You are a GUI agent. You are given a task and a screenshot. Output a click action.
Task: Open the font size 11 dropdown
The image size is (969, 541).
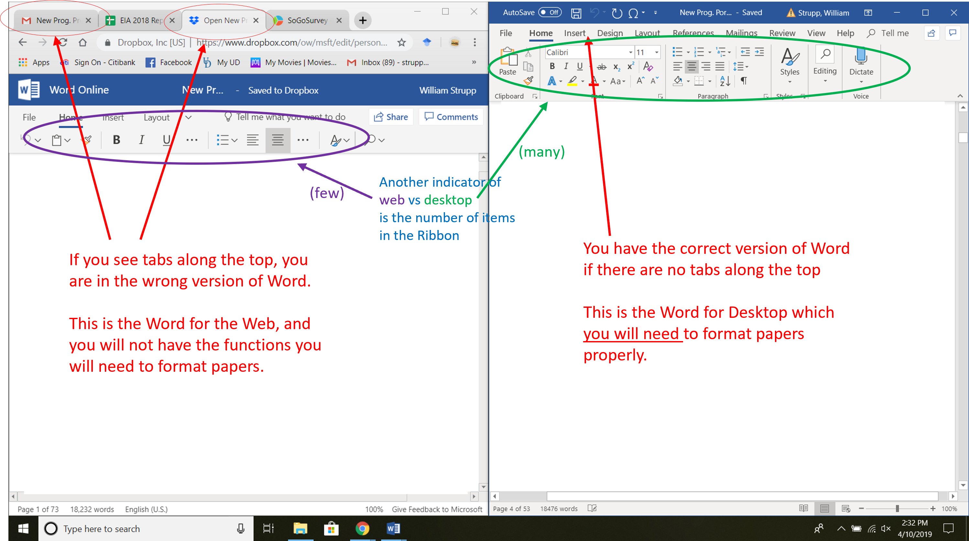657,53
